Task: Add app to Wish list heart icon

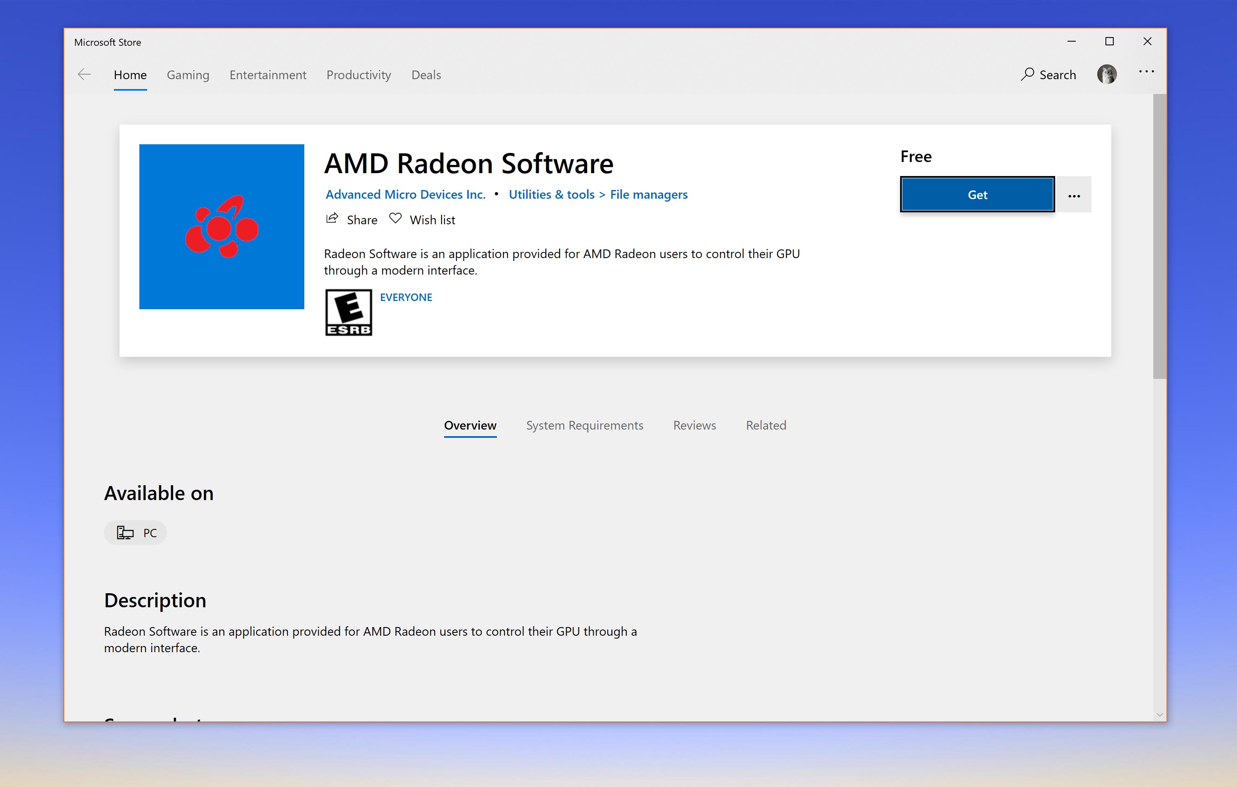Action: 395,218
